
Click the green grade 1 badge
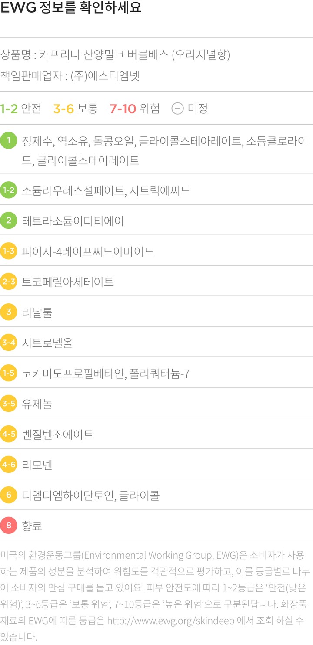[x=9, y=141]
